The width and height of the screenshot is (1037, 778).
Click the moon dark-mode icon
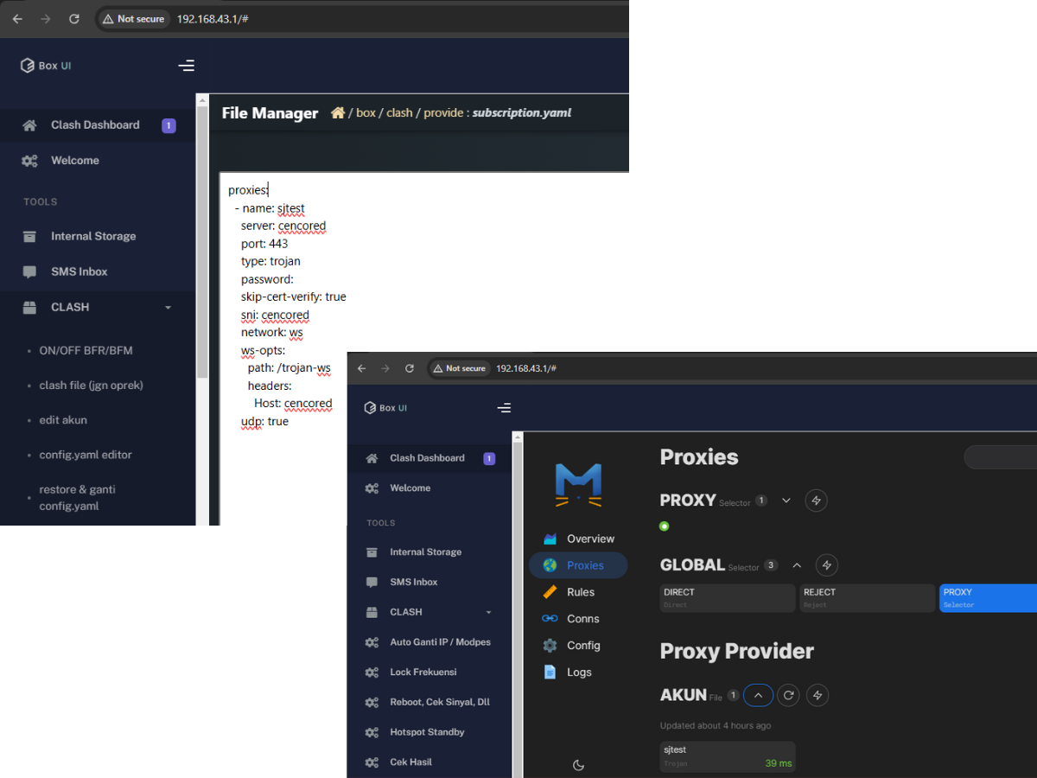coord(579,765)
